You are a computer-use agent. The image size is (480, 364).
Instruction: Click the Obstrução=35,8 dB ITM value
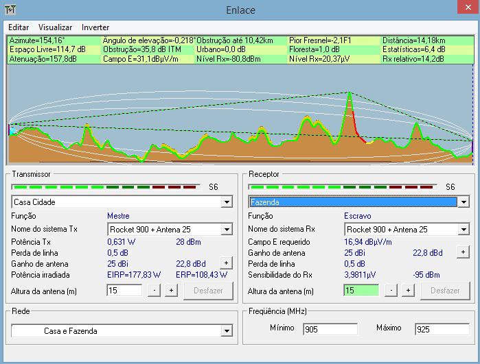(x=141, y=49)
